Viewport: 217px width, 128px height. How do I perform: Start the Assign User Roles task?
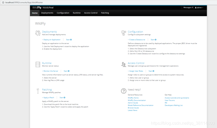pos(151,71)
